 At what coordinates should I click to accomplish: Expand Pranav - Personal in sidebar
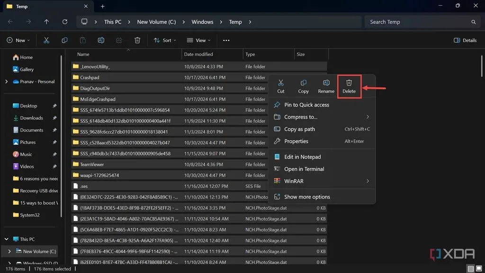pyautogui.click(x=6, y=82)
